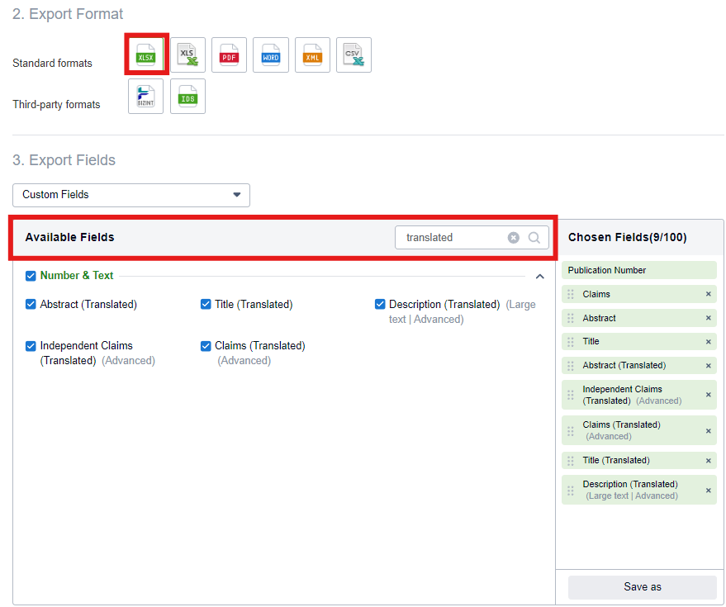726x607 pixels.
Task: Click the Save as button
Action: [642, 586]
